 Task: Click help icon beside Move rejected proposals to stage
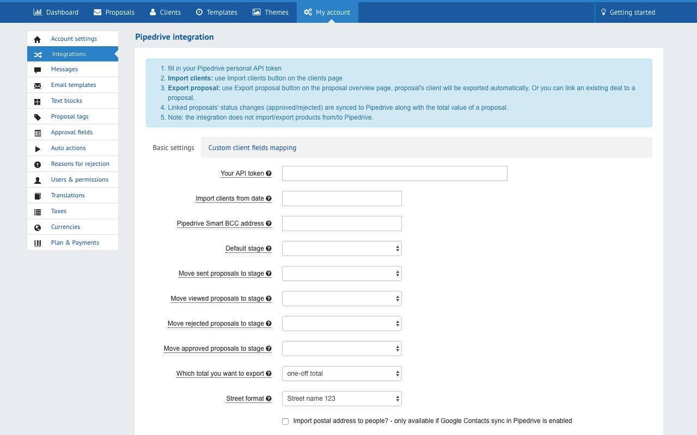coord(268,324)
